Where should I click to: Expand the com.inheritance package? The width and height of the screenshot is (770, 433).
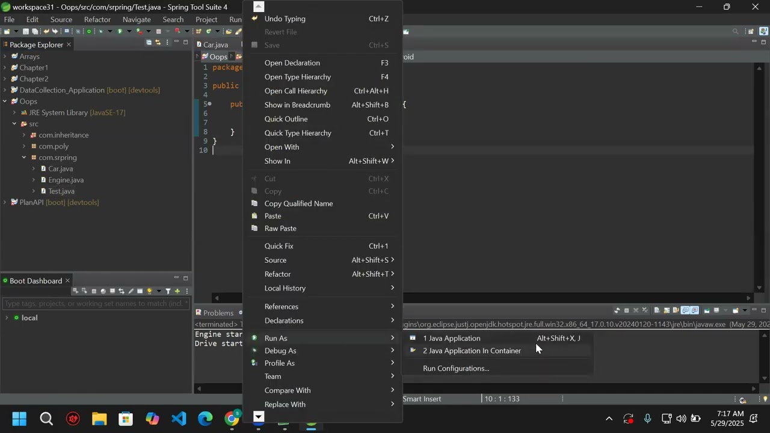click(x=24, y=135)
